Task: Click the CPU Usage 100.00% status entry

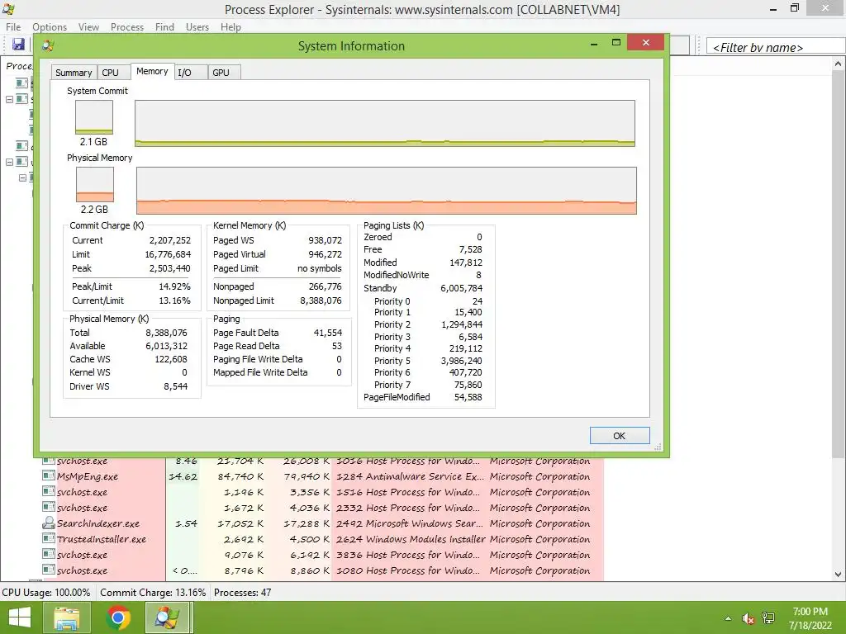Action: (46, 593)
